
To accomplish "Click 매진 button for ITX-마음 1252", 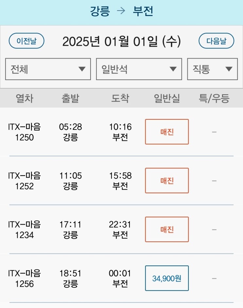I will point(167,180).
